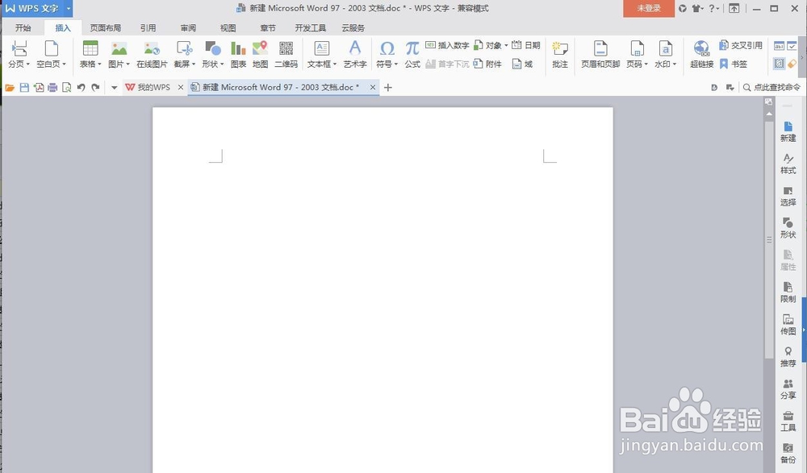
Task: Insert an attachment (附件)
Action: [487, 64]
